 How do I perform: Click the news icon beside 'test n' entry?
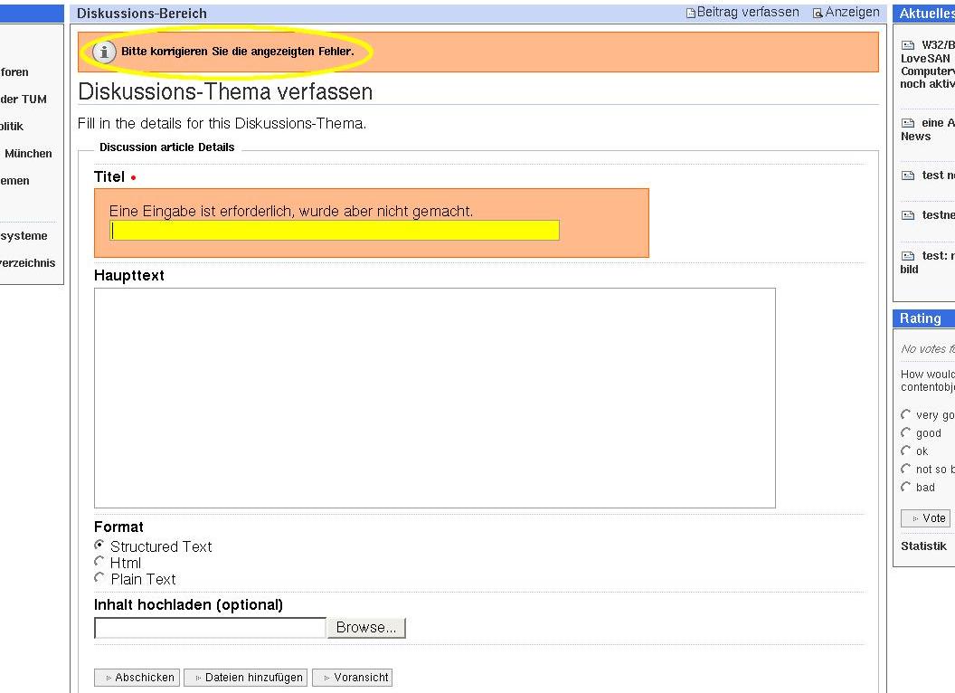click(908, 176)
